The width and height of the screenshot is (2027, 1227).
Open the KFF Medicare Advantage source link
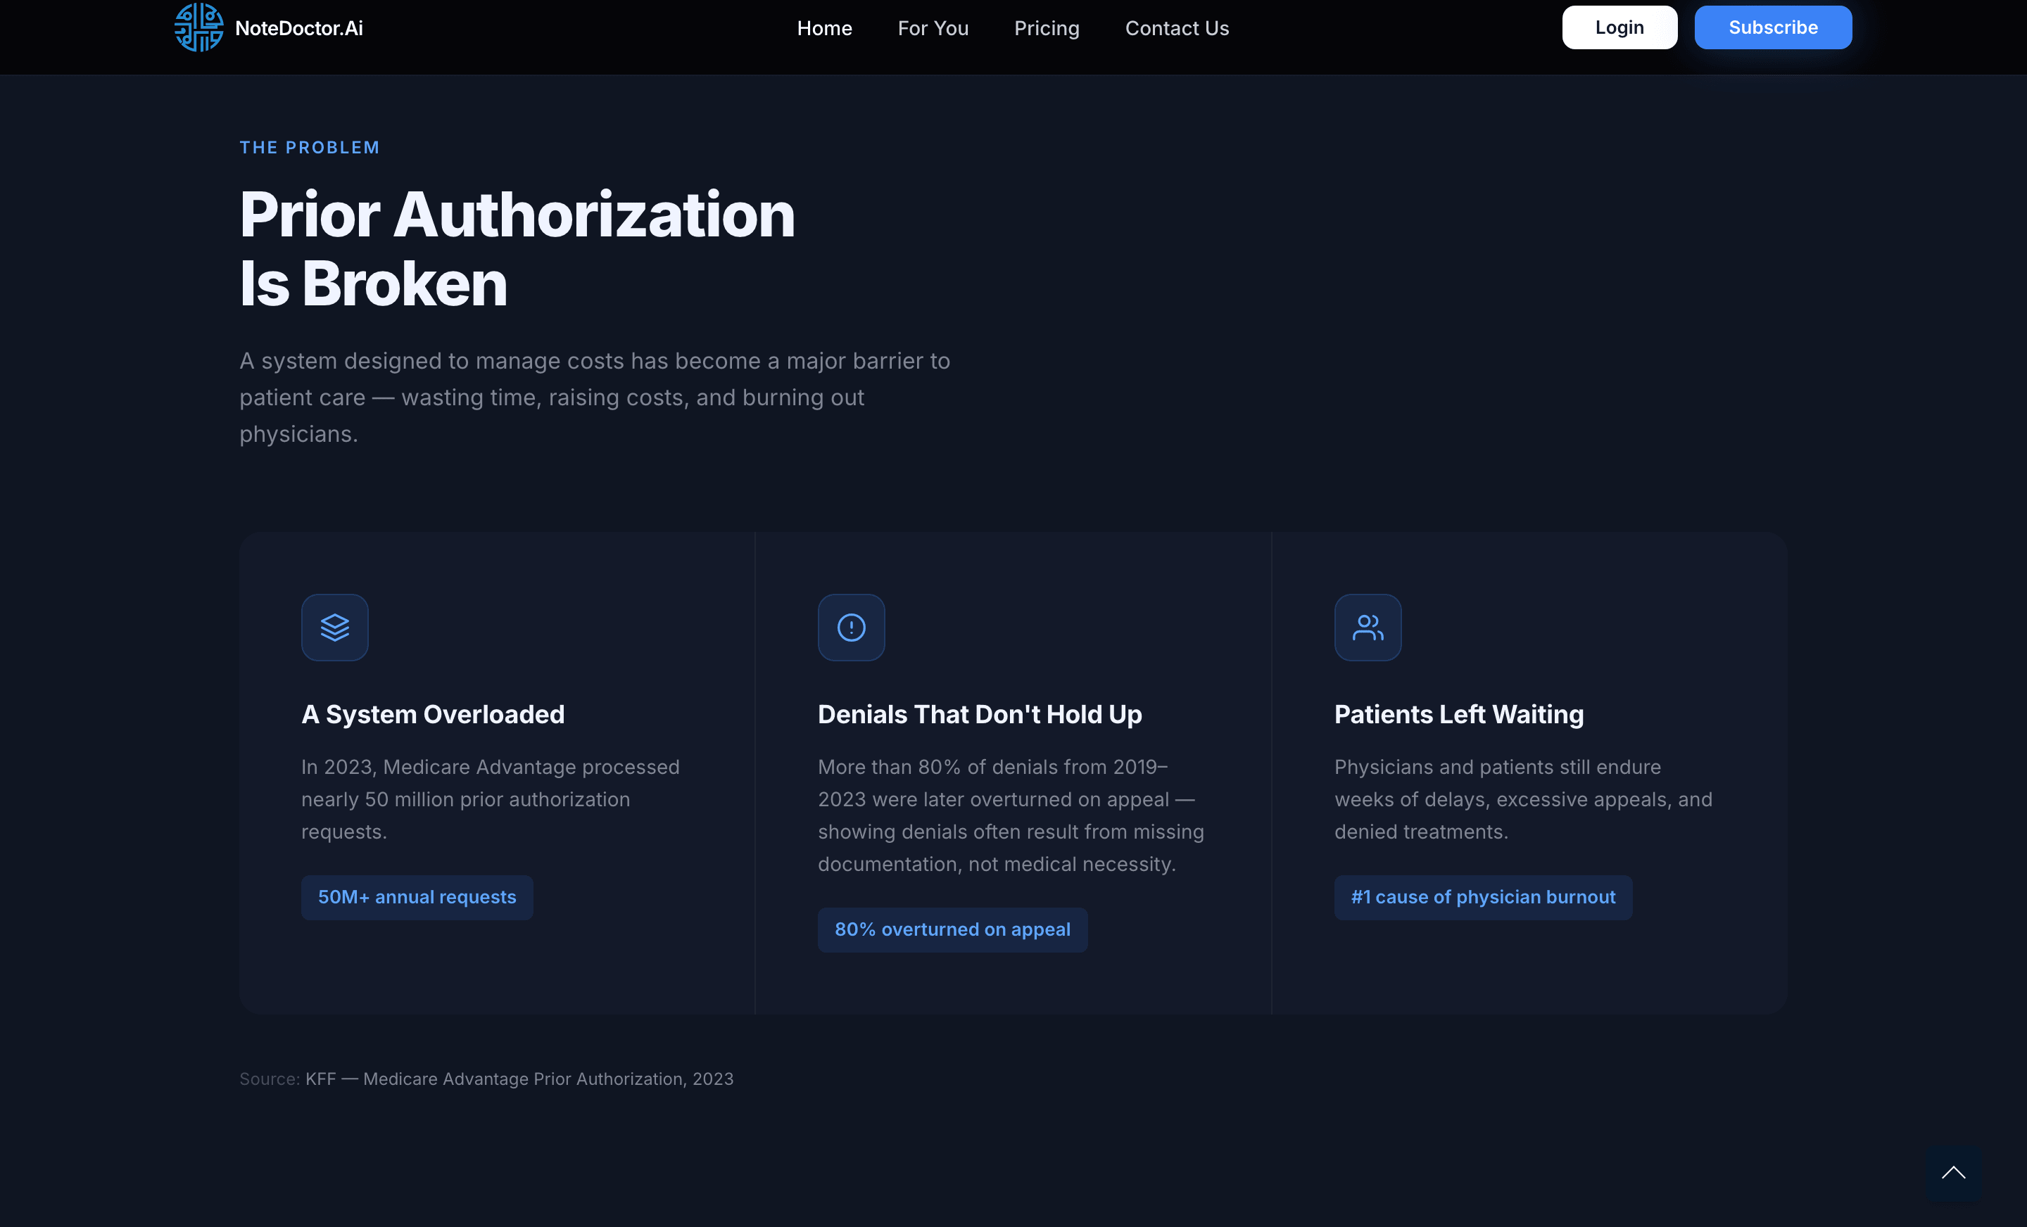[x=519, y=1079]
